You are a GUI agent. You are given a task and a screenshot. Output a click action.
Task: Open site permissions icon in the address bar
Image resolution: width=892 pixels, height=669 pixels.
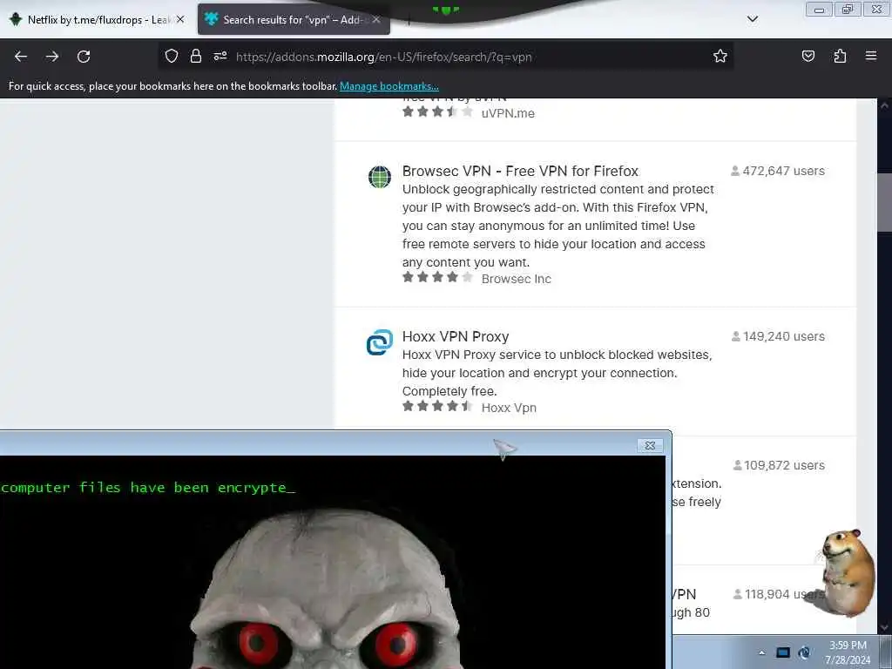(220, 56)
